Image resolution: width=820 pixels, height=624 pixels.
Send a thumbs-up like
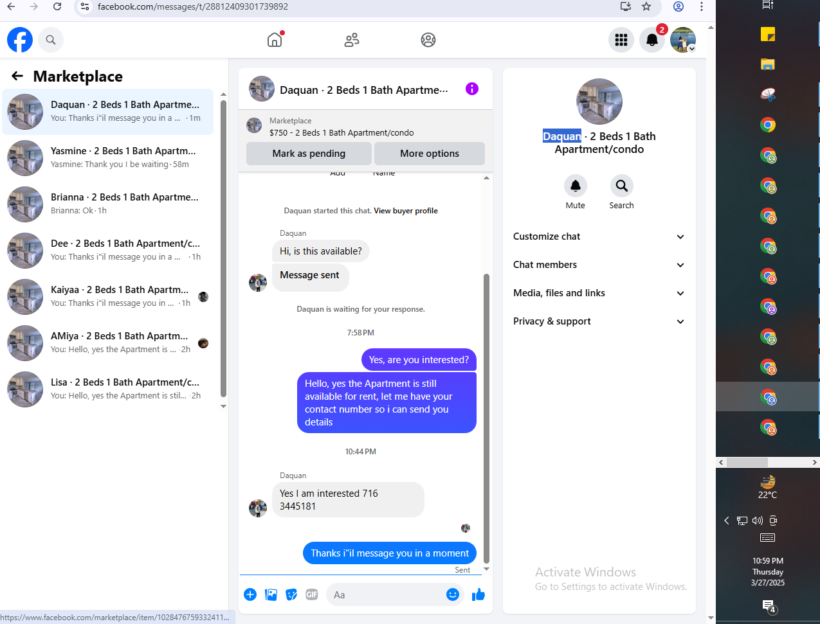point(478,594)
